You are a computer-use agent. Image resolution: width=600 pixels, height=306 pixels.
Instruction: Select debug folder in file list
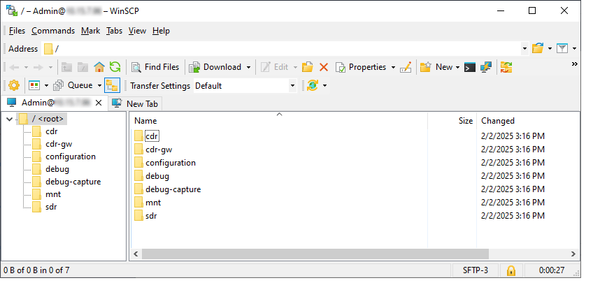coord(157,176)
